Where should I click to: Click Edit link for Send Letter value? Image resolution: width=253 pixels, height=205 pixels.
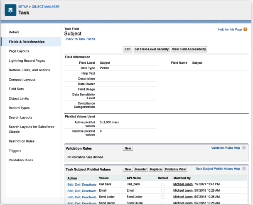(70, 197)
